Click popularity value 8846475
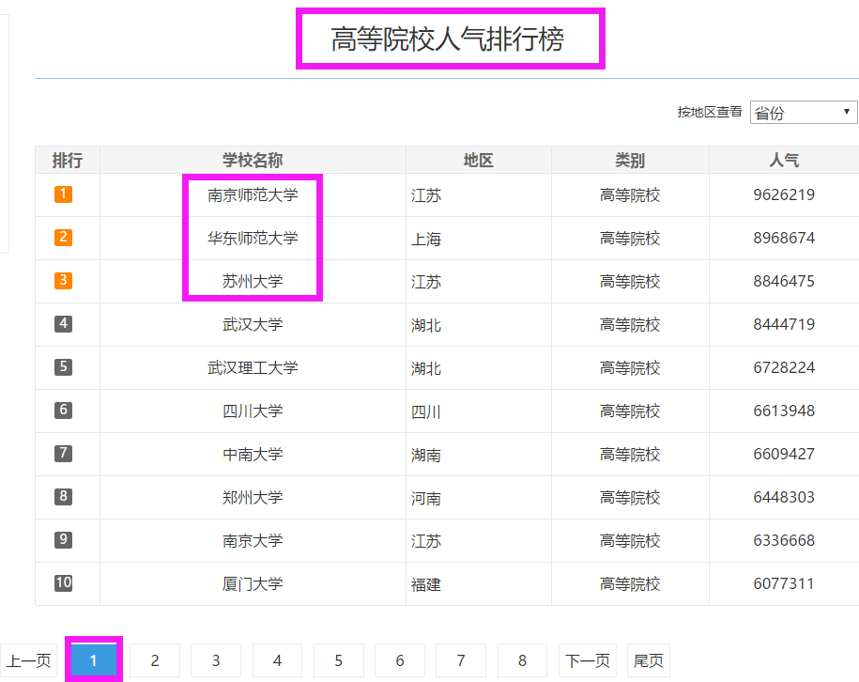 click(784, 281)
